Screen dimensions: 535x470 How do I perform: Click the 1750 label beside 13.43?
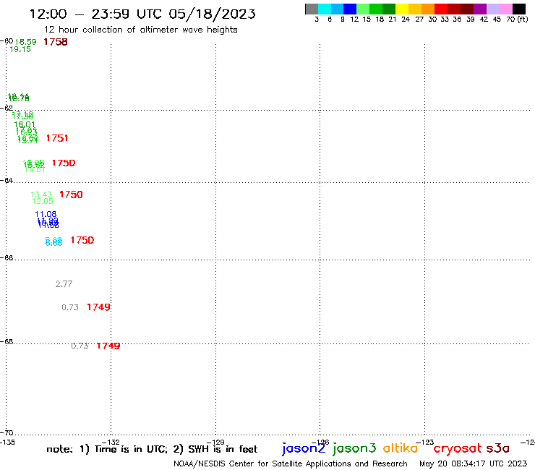[71, 195]
